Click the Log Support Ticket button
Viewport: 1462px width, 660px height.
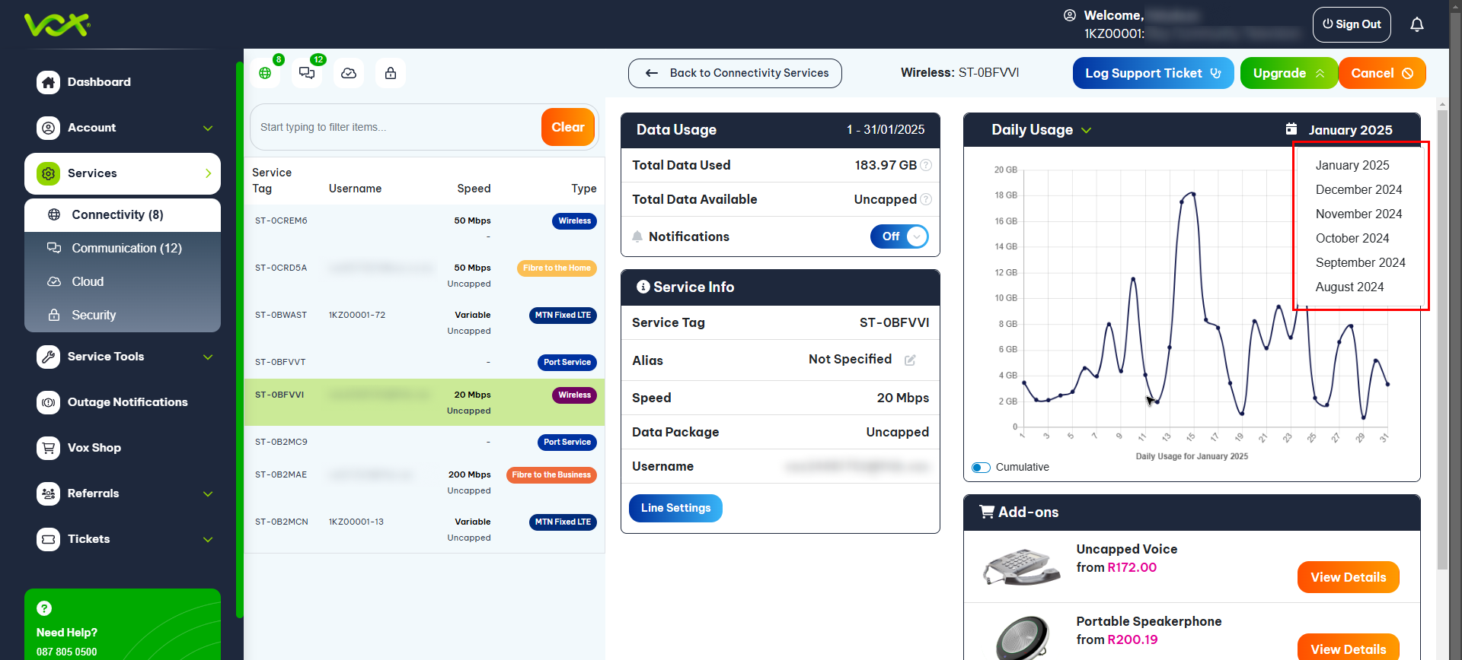click(1153, 74)
